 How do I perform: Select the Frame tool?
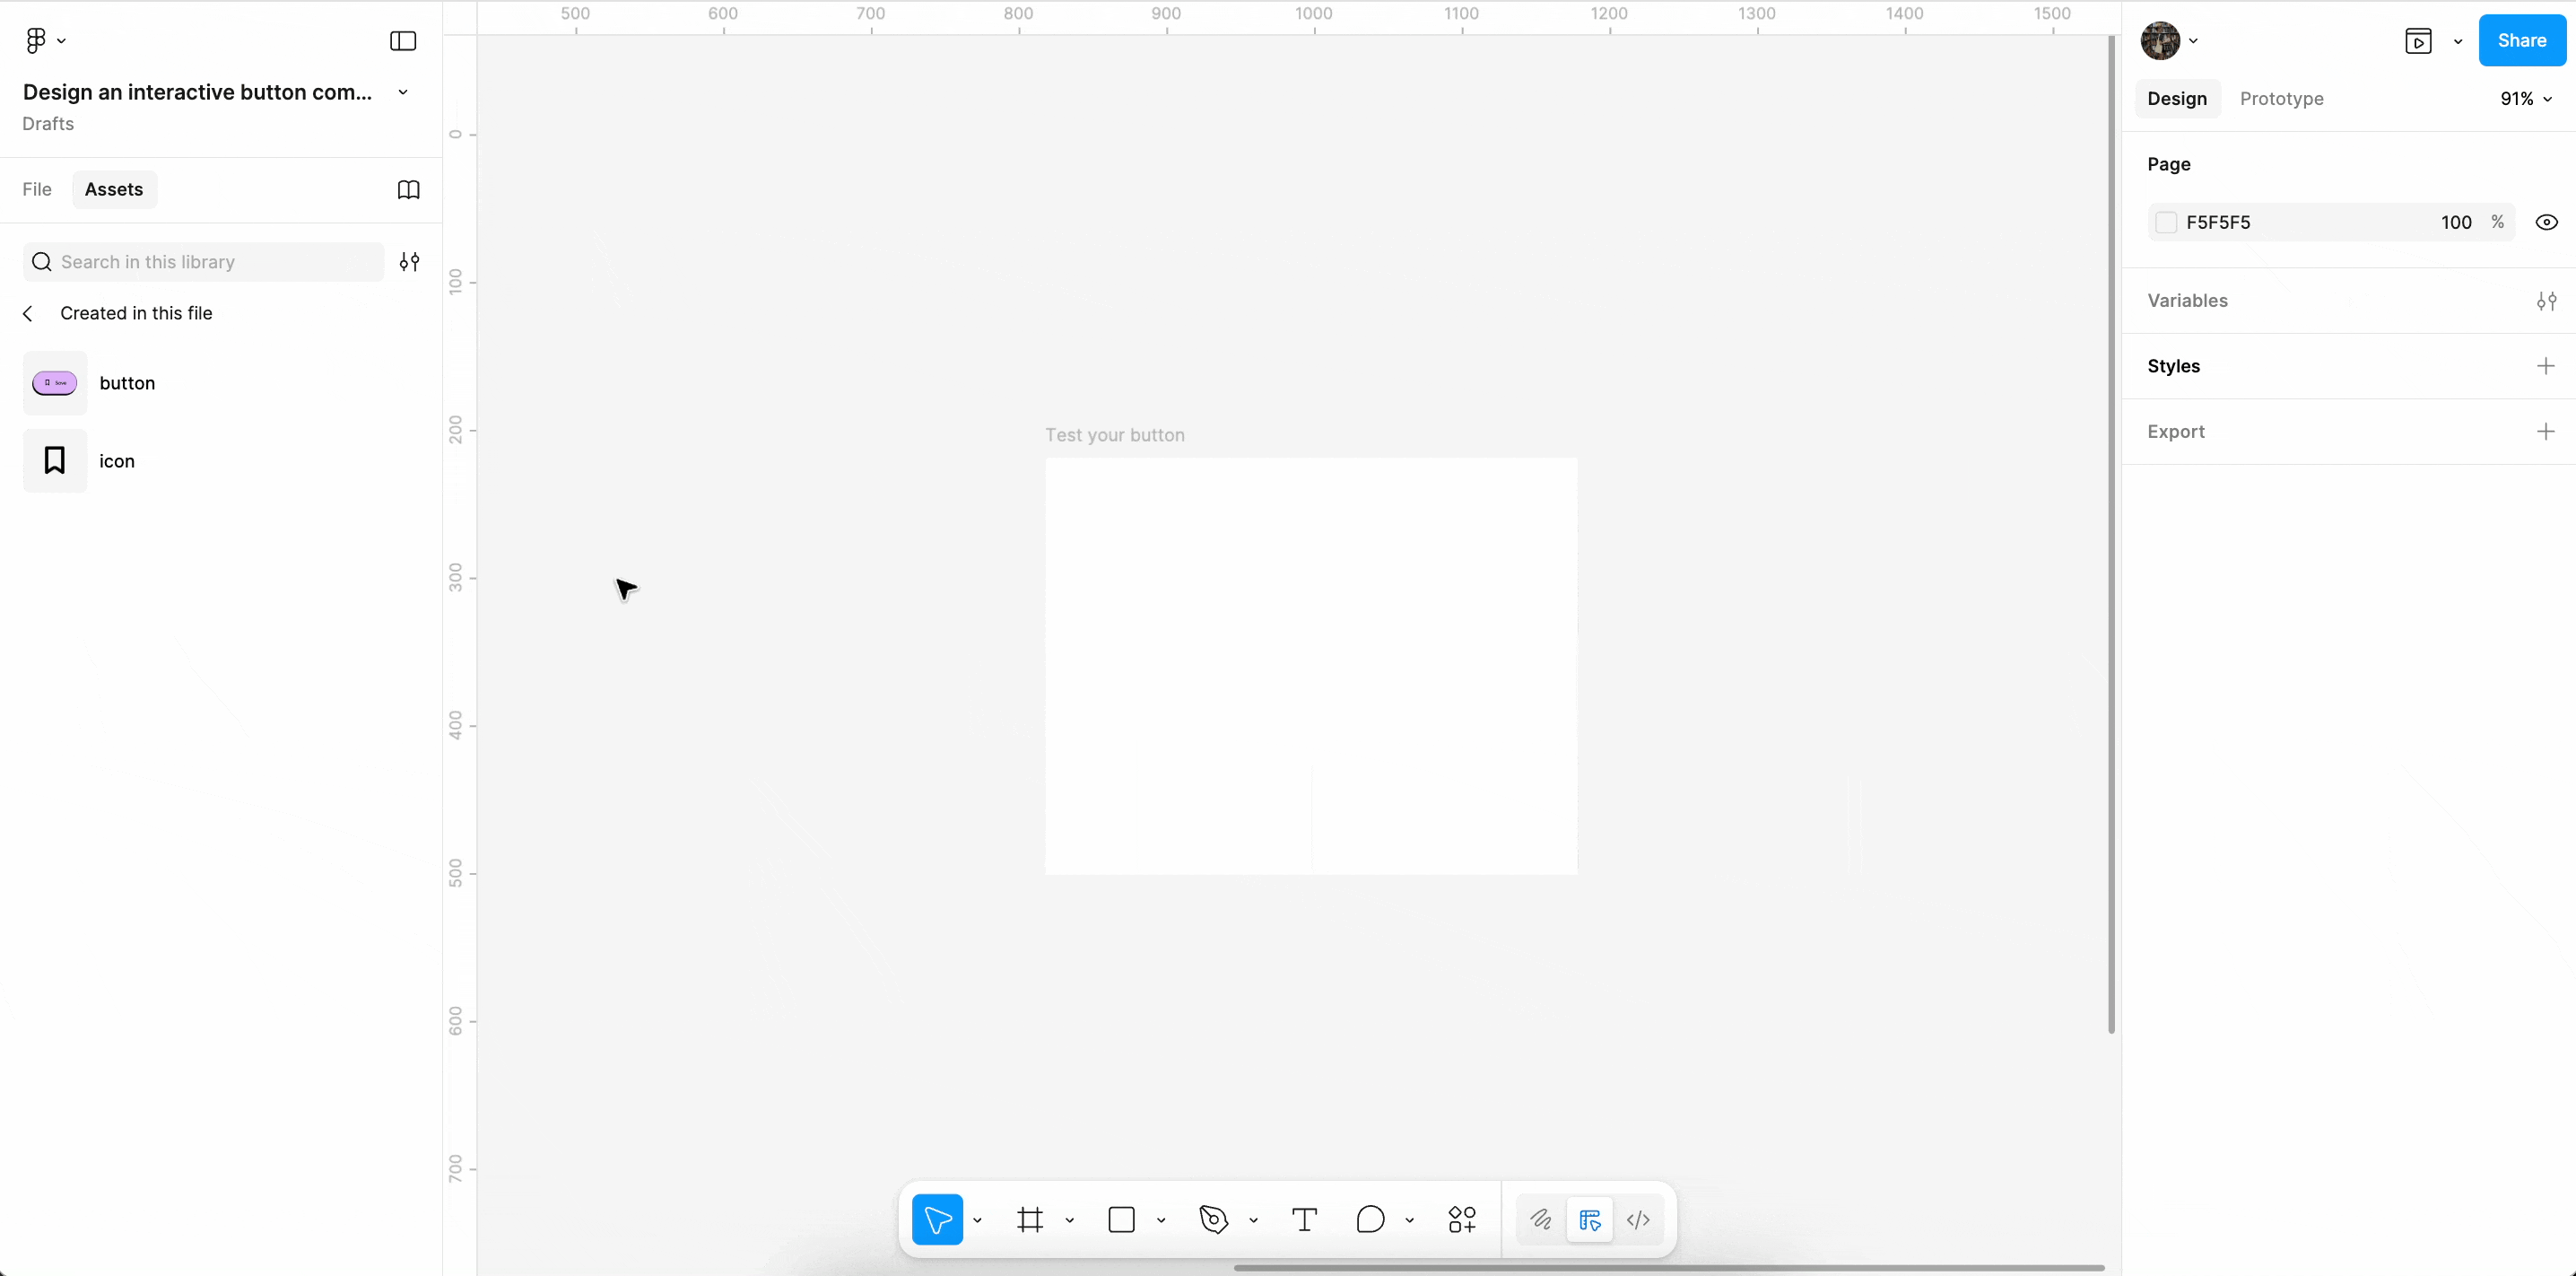click(x=1030, y=1220)
